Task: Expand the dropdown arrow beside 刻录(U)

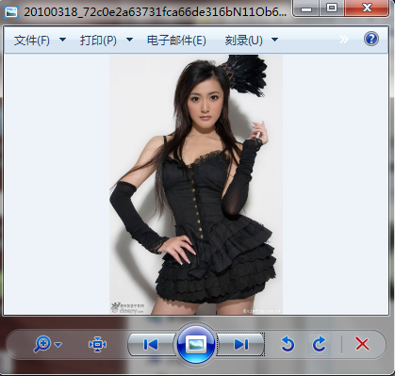Action: pyautogui.click(x=274, y=40)
